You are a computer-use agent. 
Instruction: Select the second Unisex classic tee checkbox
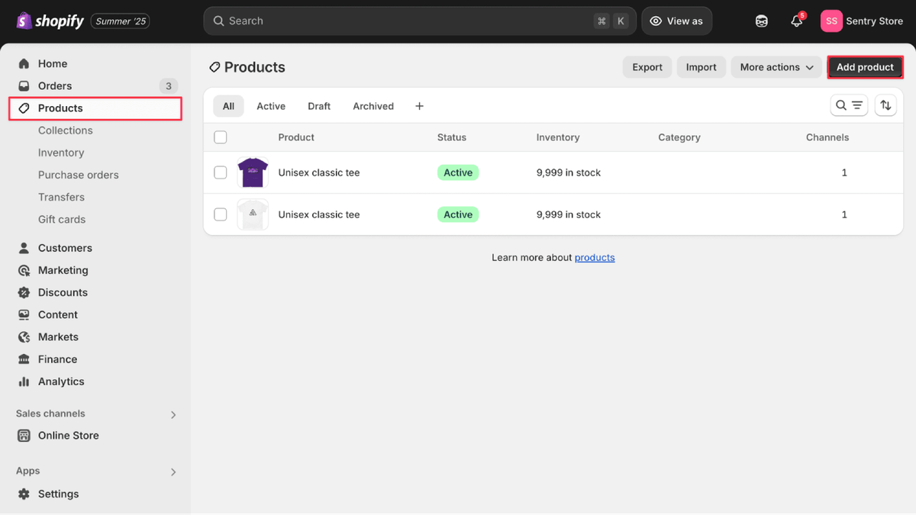click(x=220, y=214)
